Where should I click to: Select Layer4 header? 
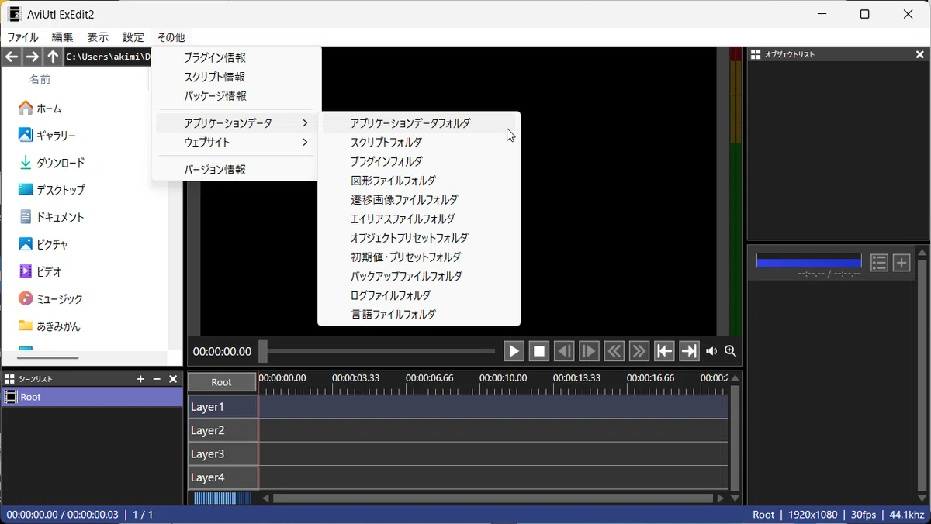coord(223,477)
